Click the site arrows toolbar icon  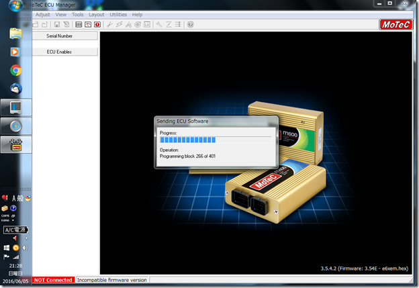pyautogui.click(x=178, y=25)
